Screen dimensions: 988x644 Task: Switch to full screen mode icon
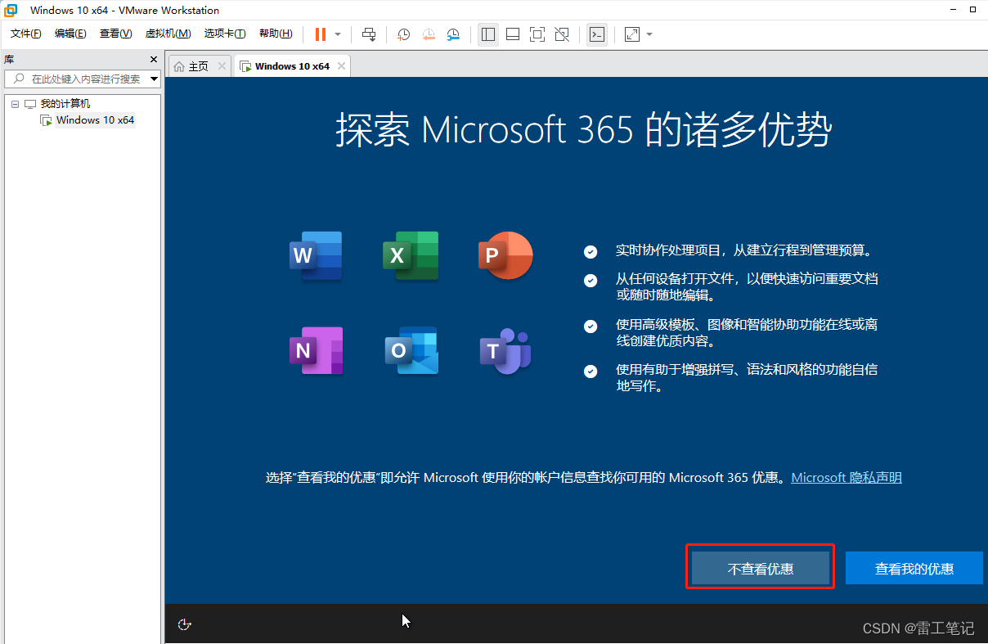tap(537, 34)
